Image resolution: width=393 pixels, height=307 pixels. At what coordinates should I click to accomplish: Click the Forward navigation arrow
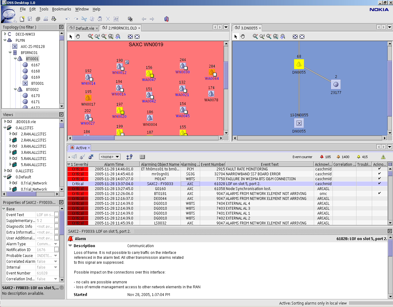pyautogui.click(x=152, y=19)
